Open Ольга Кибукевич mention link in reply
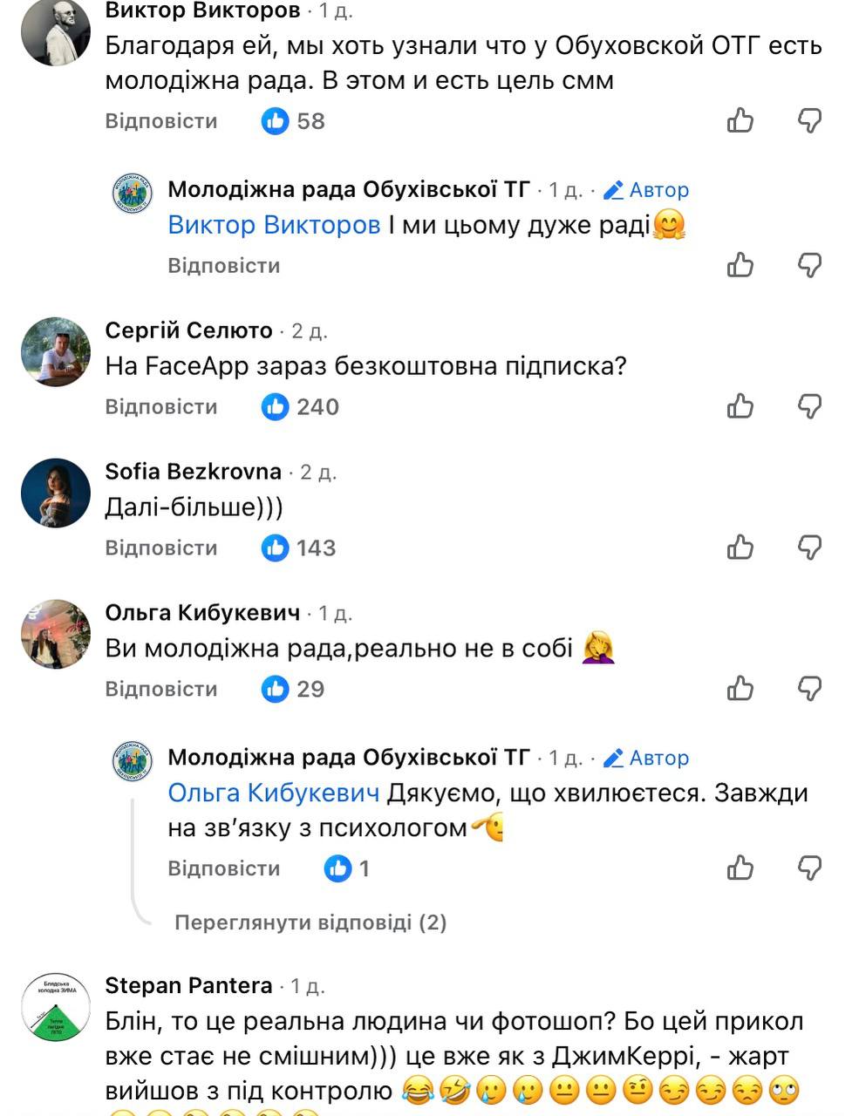852x1116 pixels. coord(274,793)
